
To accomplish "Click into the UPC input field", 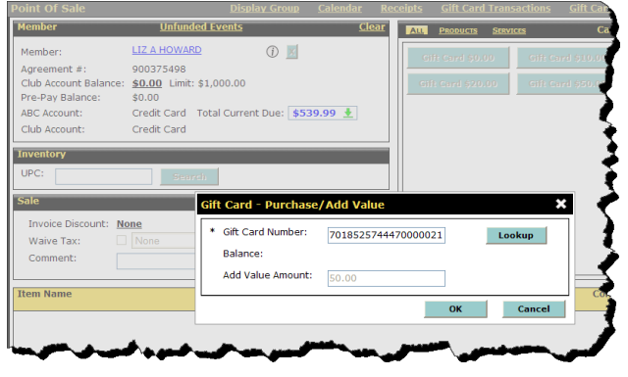I will click(103, 176).
